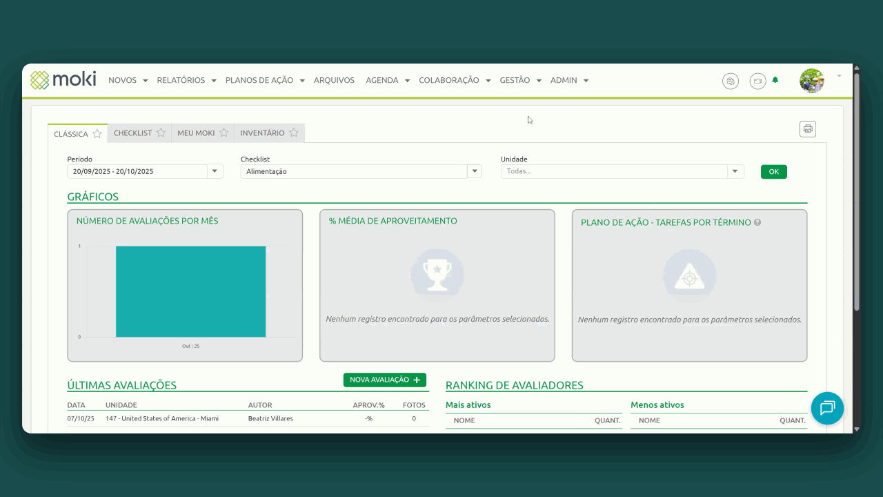Click the teal bar in the evaluations chart

pos(190,291)
